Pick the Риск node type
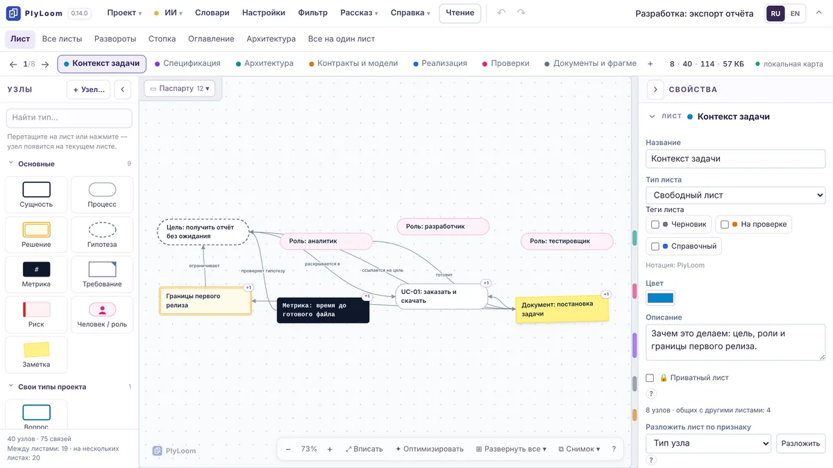 pyautogui.click(x=36, y=314)
